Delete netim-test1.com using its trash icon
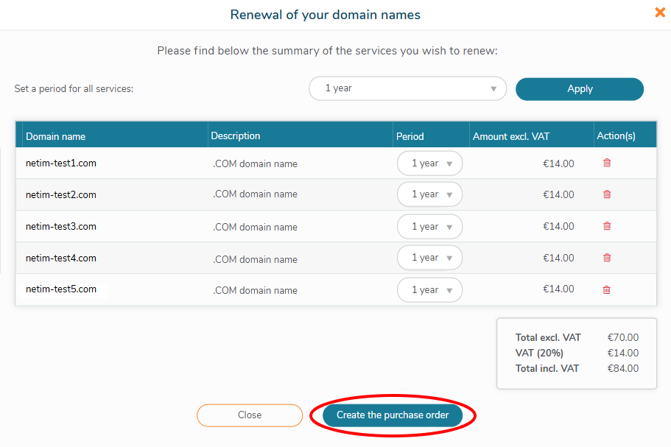Image resolution: width=671 pixels, height=447 pixels. pos(607,163)
